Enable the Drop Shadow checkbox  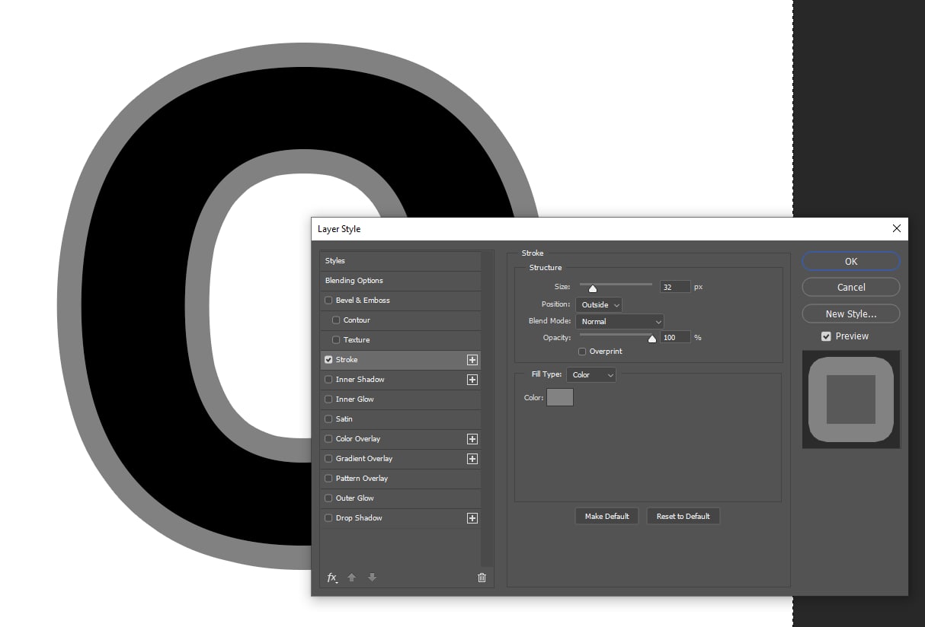click(x=328, y=518)
